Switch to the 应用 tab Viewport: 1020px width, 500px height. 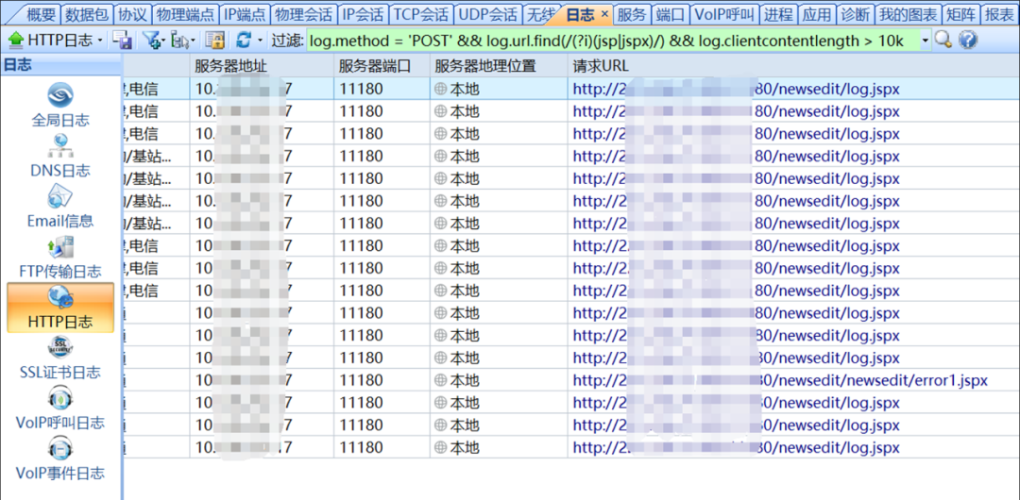pyautogui.click(x=816, y=14)
